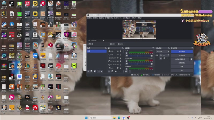Open the 视图(V) menu
214x120 pixels.
click(x=101, y=18)
